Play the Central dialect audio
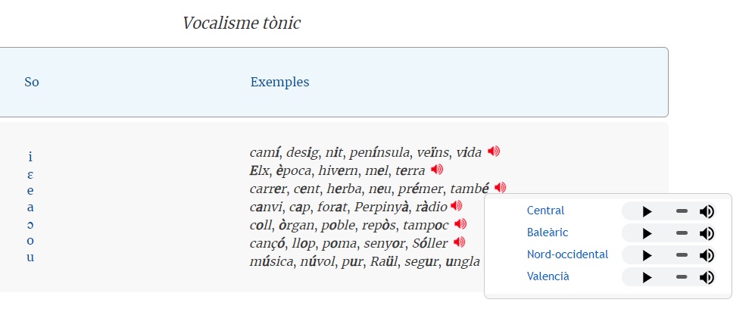 (647, 211)
